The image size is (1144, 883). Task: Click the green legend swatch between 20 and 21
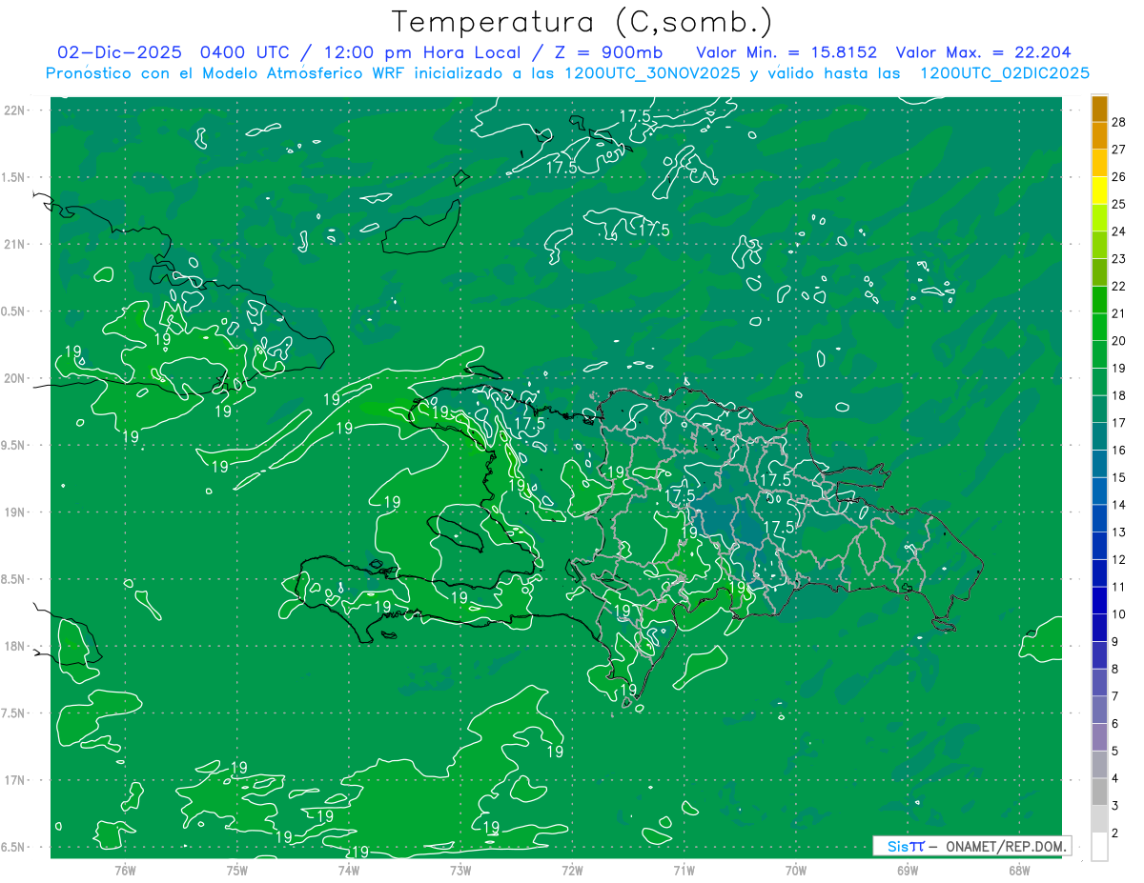coord(1099,328)
